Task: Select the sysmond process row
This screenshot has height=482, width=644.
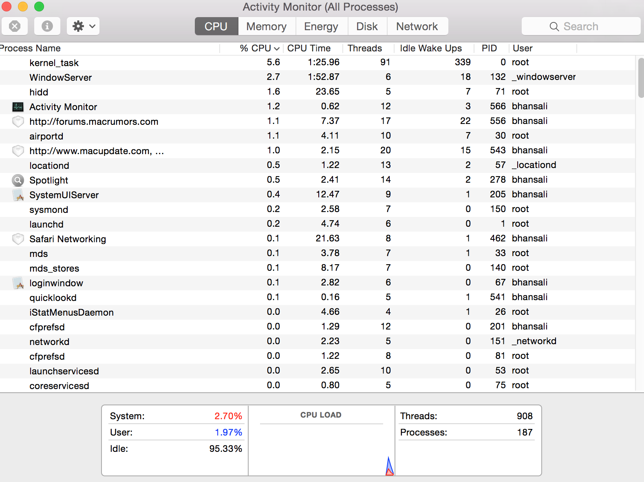Action: pos(318,210)
